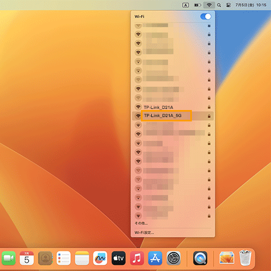
Task: Open the App Store in Dock
Action: 155,258
